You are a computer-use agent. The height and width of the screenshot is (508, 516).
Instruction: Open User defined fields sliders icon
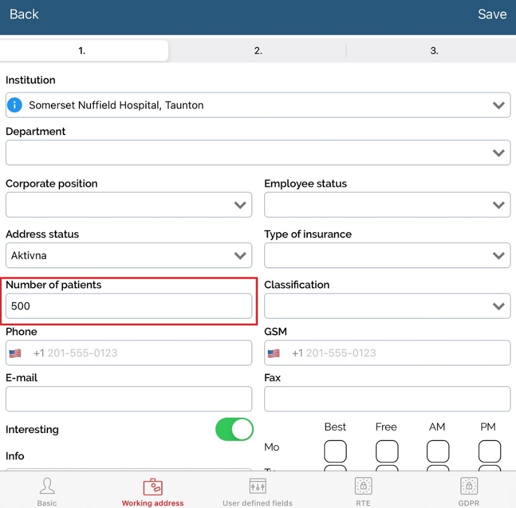pyautogui.click(x=257, y=486)
